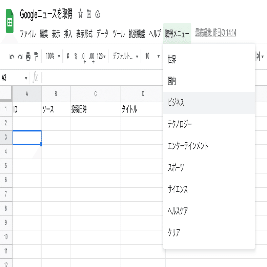The image size is (267, 267).
Task: Select row 10 header
Action: [6, 237]
